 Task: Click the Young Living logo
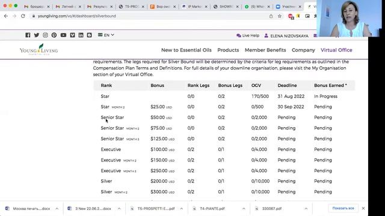[38, 49]
